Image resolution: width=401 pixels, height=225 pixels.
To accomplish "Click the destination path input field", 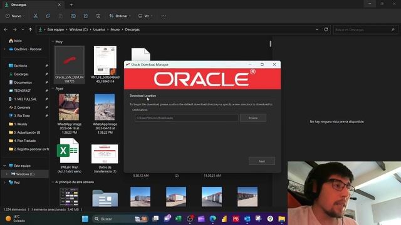I will (x=187, y=118).
